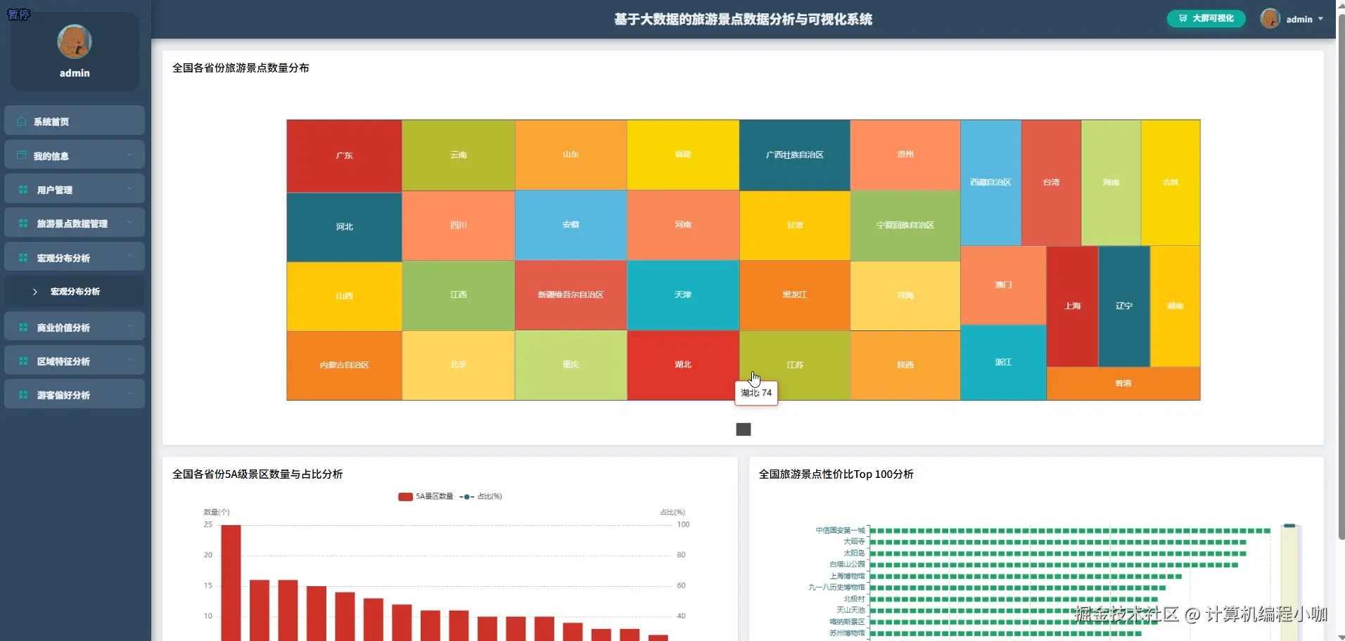Click the screen icon on 大屏可视化 button
Viewport: 1345px width, 641px height.
coord(1183,18)
